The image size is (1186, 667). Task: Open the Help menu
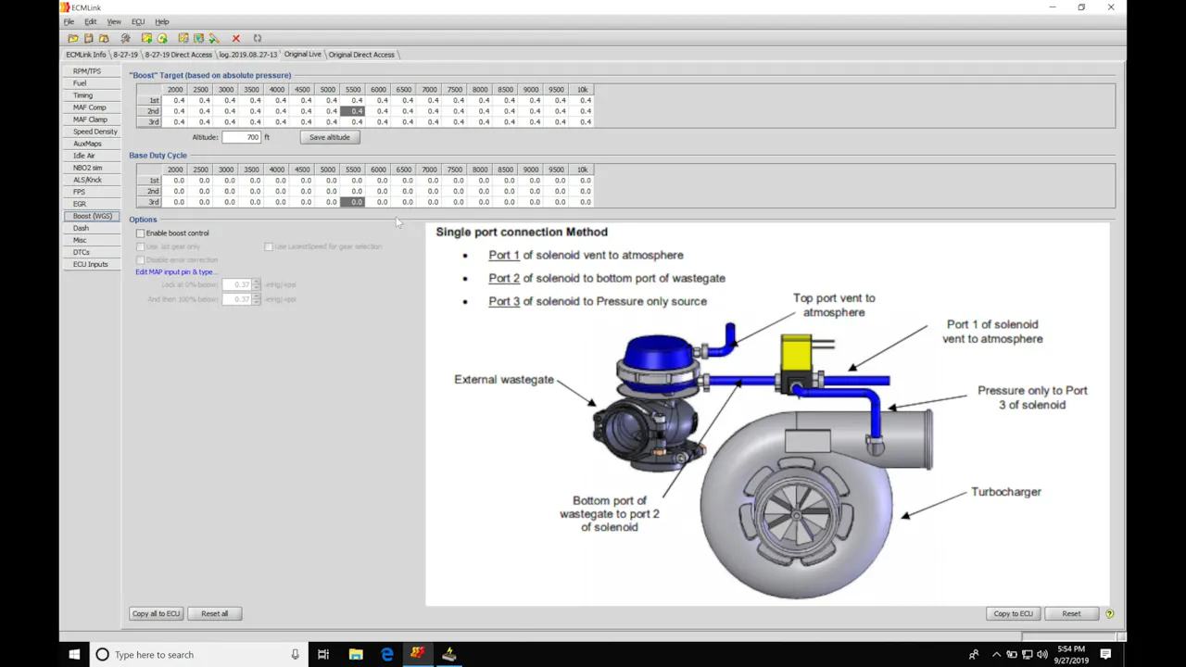(162, 21)
